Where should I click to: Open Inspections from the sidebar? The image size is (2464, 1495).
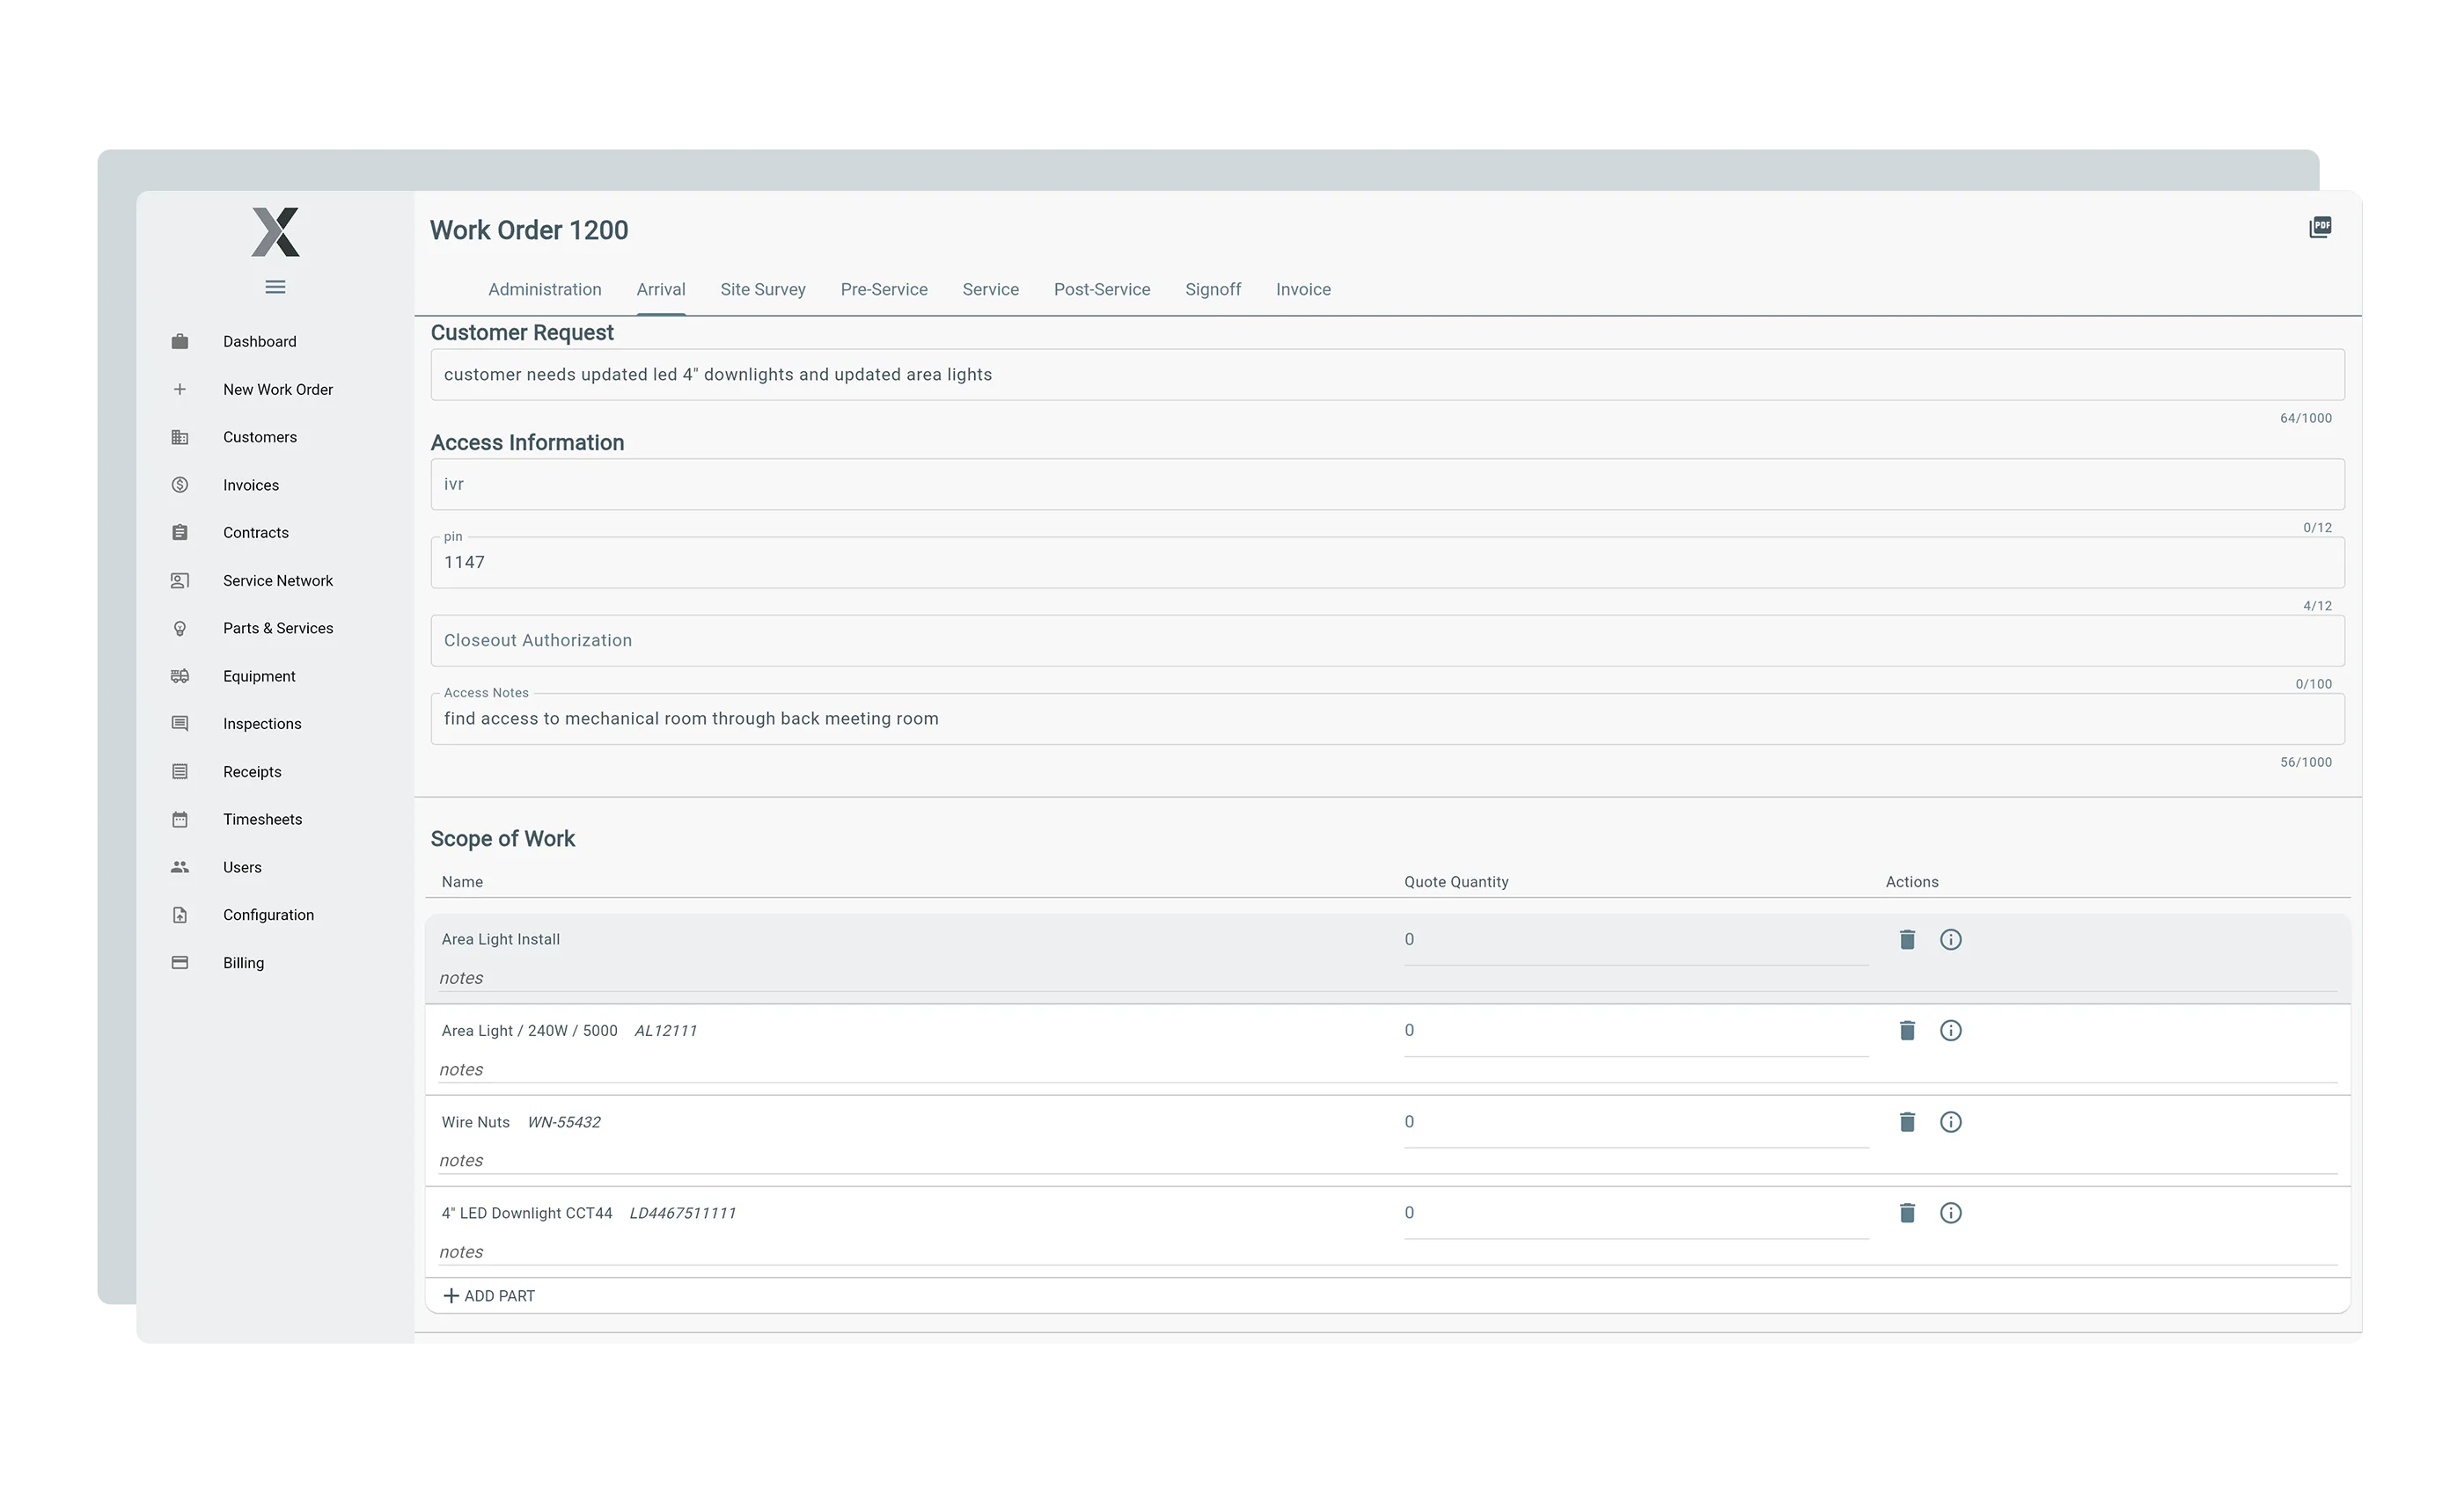coord(261,724)
